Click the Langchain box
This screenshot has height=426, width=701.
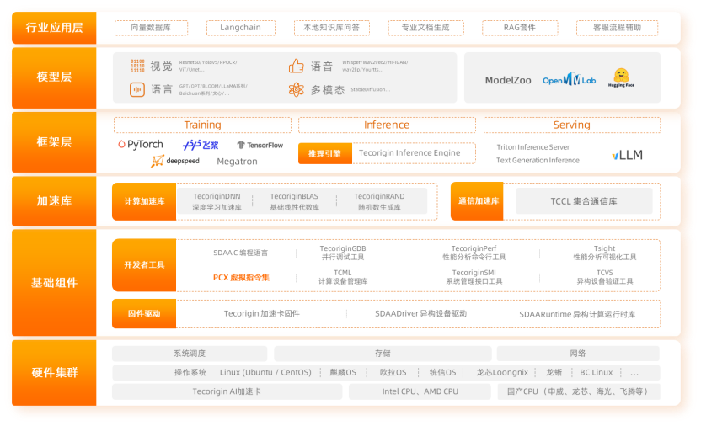pyautogui.click(x=240, y=28)
